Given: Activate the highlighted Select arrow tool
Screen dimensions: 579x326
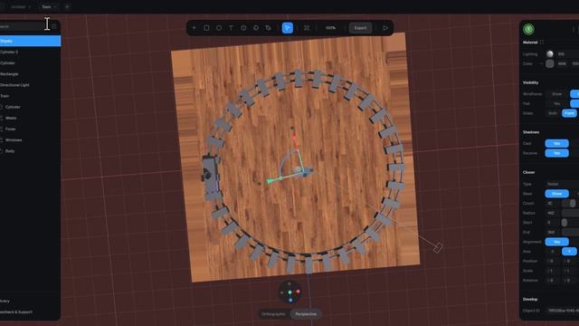Looking at the screenshot, I should (288, 28).
